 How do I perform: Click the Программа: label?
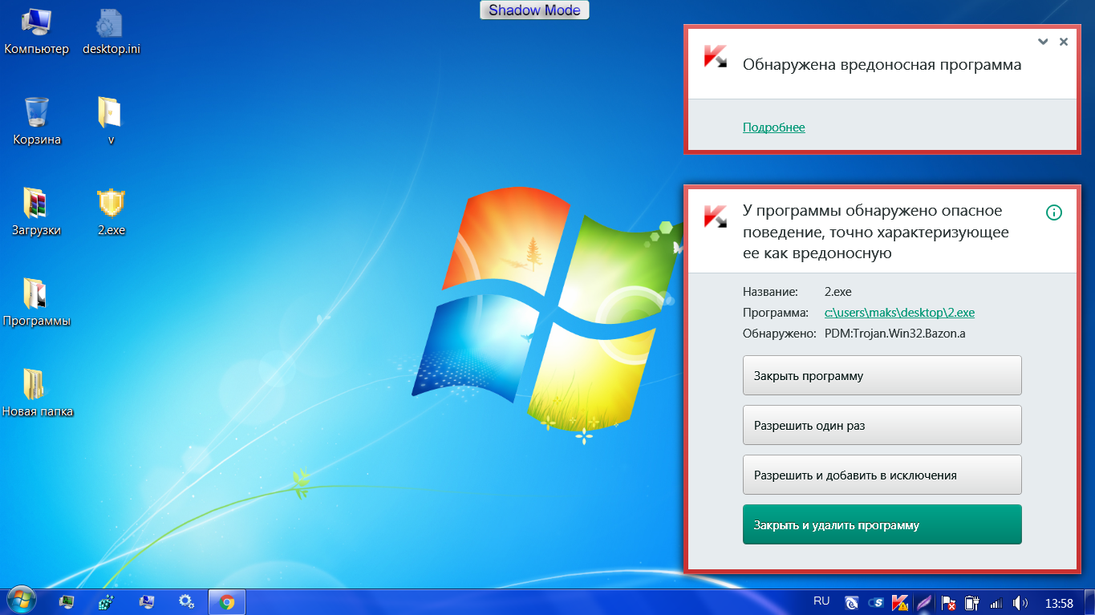[776, 313]
